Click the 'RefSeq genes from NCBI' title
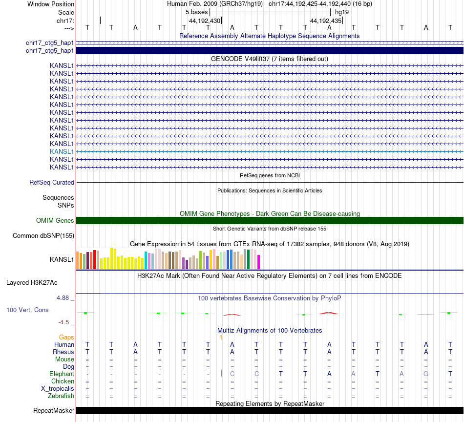This screenshot has width=464, height=422. [270, 175]
